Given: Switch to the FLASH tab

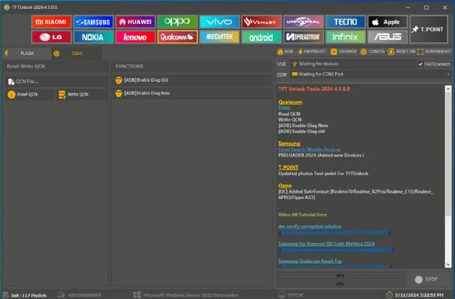Looking at the screenshot, I should (27, 53).
